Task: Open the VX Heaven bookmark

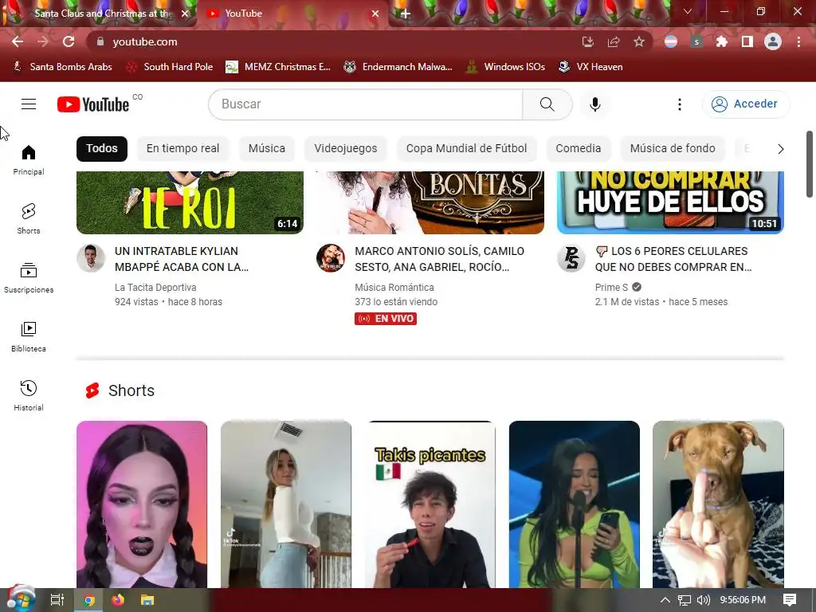Action: (590, 67)
